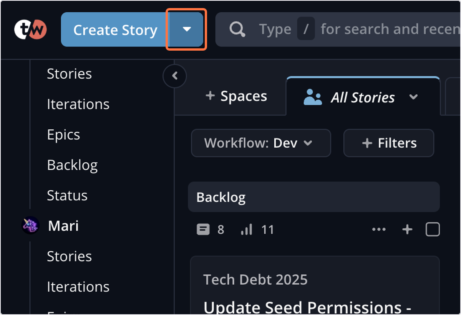Open Iterations under the top team
Image resolution: width=461 pixels, height=315 pixels.
[78, 104]
